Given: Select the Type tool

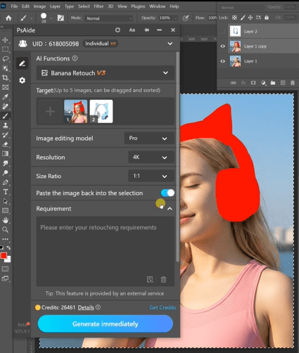Looking at the screenshot, I should (6, 192).
